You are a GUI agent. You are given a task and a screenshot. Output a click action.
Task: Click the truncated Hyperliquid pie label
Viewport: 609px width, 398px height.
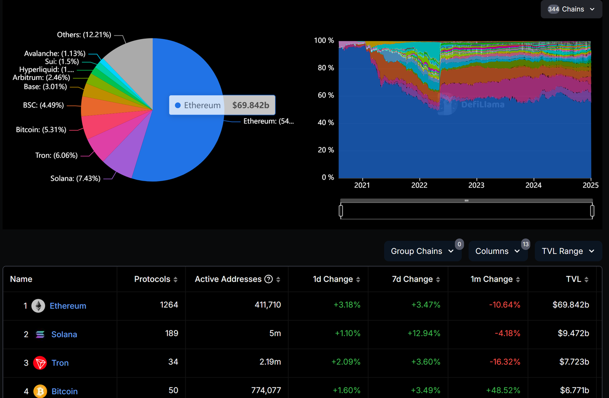[47, 70]
